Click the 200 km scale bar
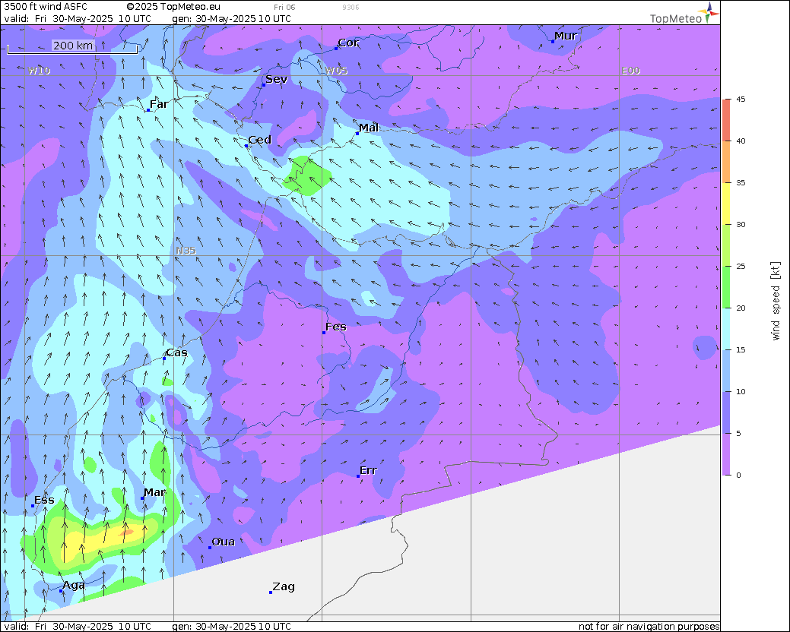 tap(72, 47)
